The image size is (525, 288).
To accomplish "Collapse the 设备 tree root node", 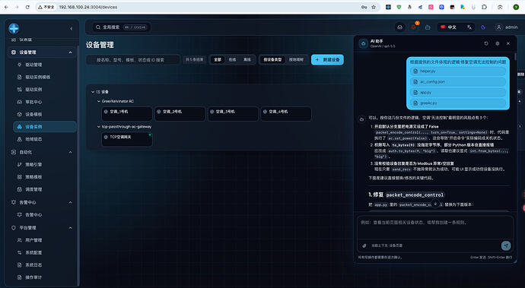I will click(x=93, y=92).
